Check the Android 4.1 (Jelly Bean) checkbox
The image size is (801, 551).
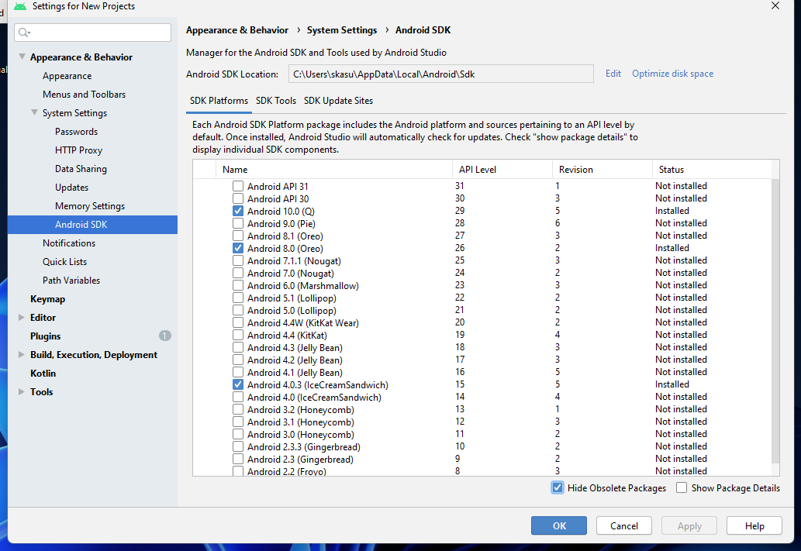click(238, 372)
